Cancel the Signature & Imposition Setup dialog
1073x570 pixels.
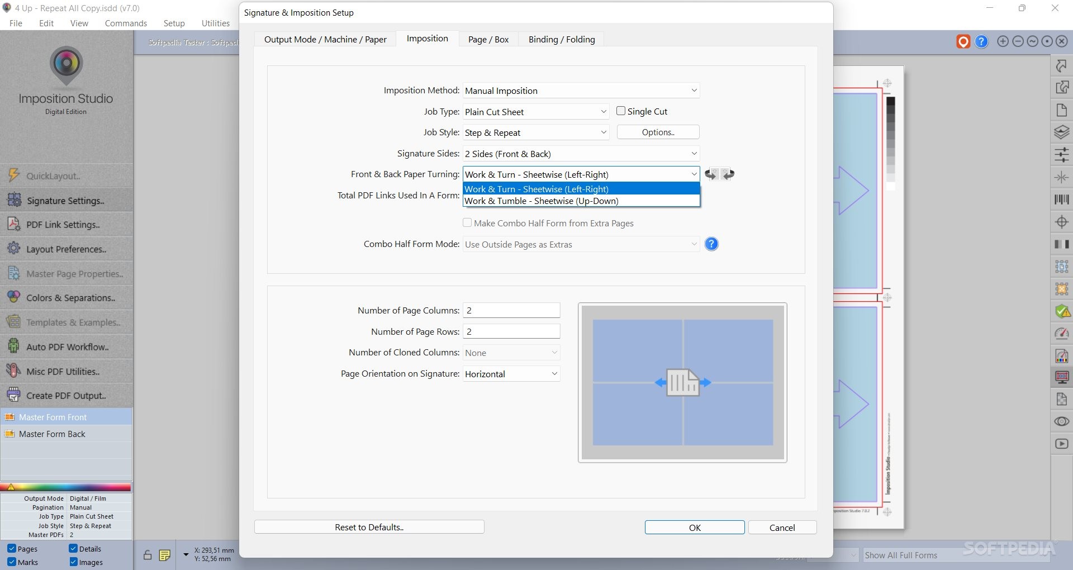click(x=782, y=528)
